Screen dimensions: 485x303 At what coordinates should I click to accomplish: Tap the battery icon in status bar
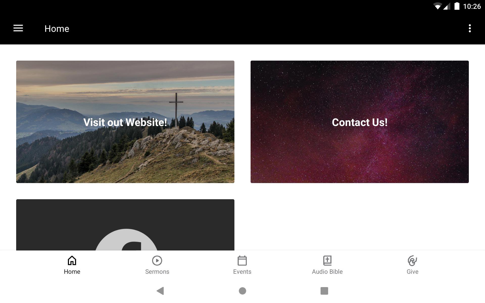(457, 6)
